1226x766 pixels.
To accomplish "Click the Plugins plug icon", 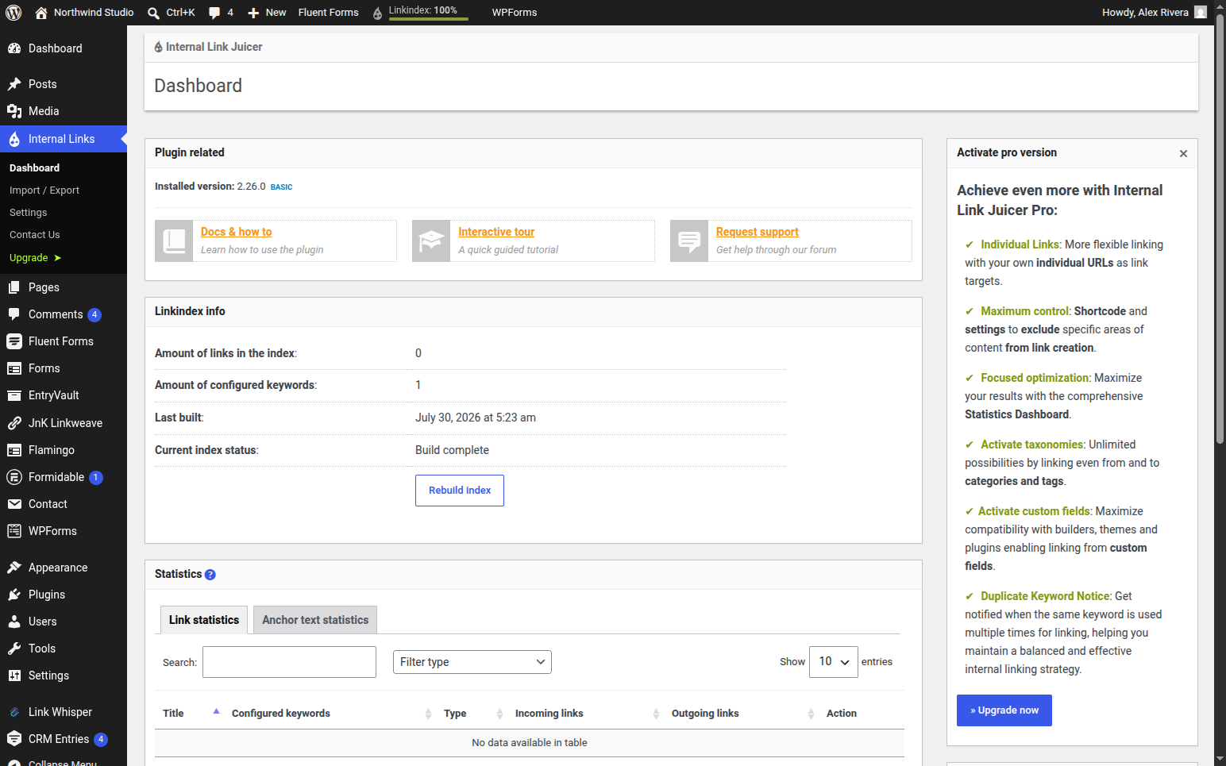I will click(14, 595).
